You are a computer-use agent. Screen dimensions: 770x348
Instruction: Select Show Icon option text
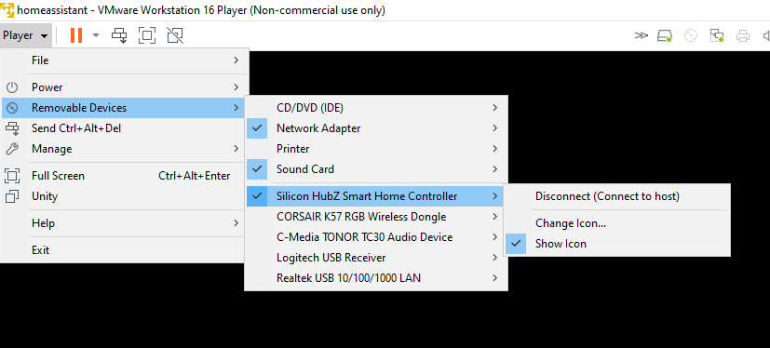561,244
